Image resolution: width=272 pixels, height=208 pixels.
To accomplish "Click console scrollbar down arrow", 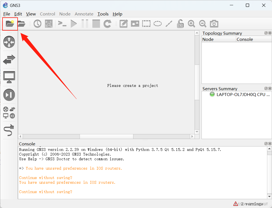I will click(x=270, y=196).
